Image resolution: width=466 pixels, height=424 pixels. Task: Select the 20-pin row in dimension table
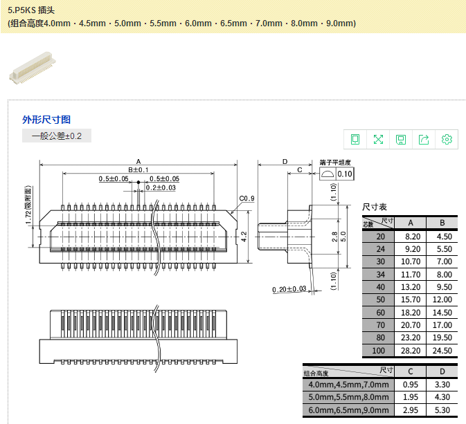coord(409,236)
